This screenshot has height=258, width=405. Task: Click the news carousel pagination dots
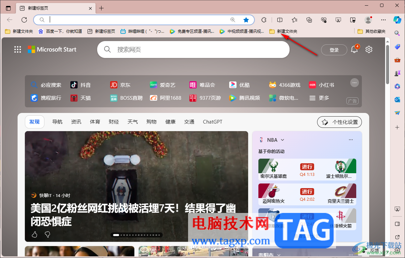[136, 235]
